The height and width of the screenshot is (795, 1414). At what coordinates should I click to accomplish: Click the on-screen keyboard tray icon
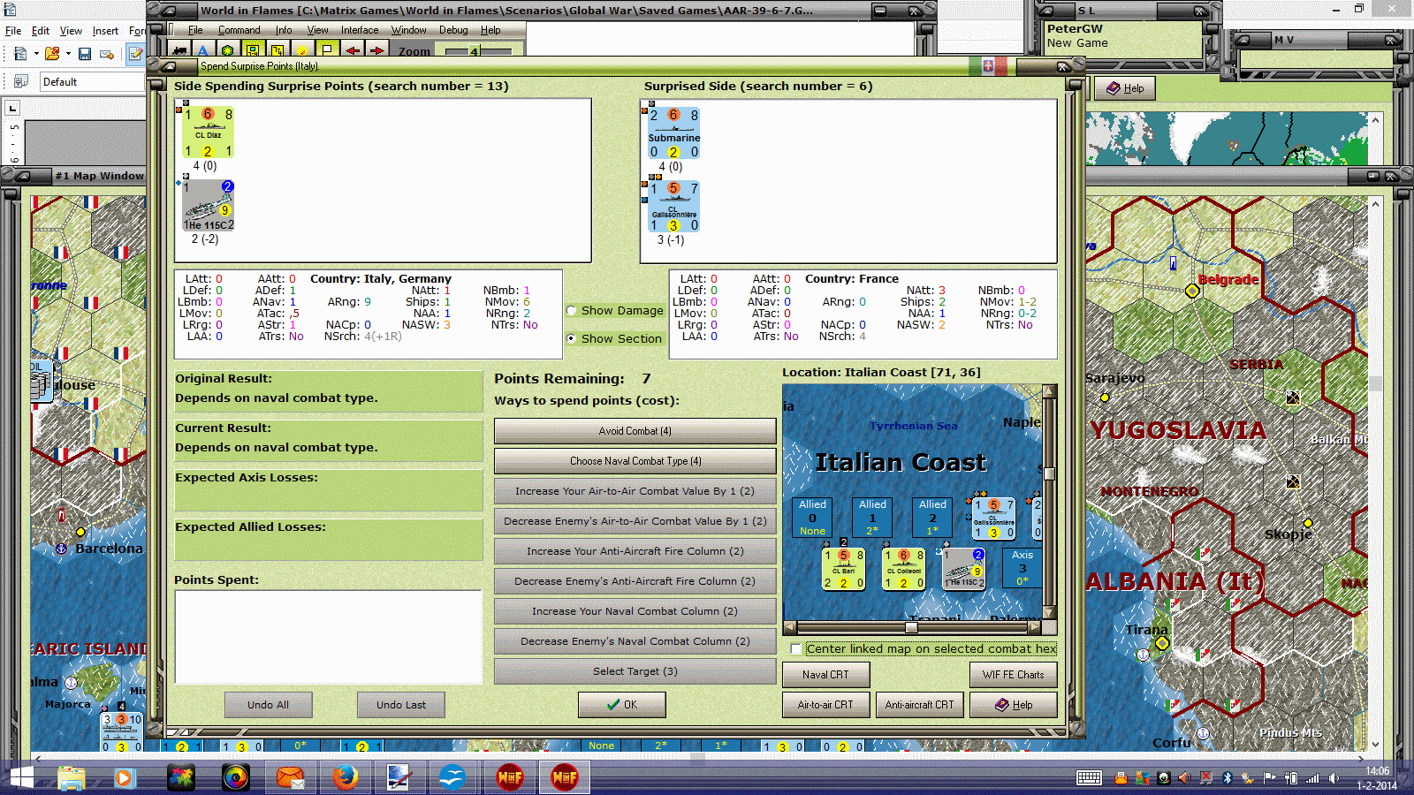(1089, 777)
